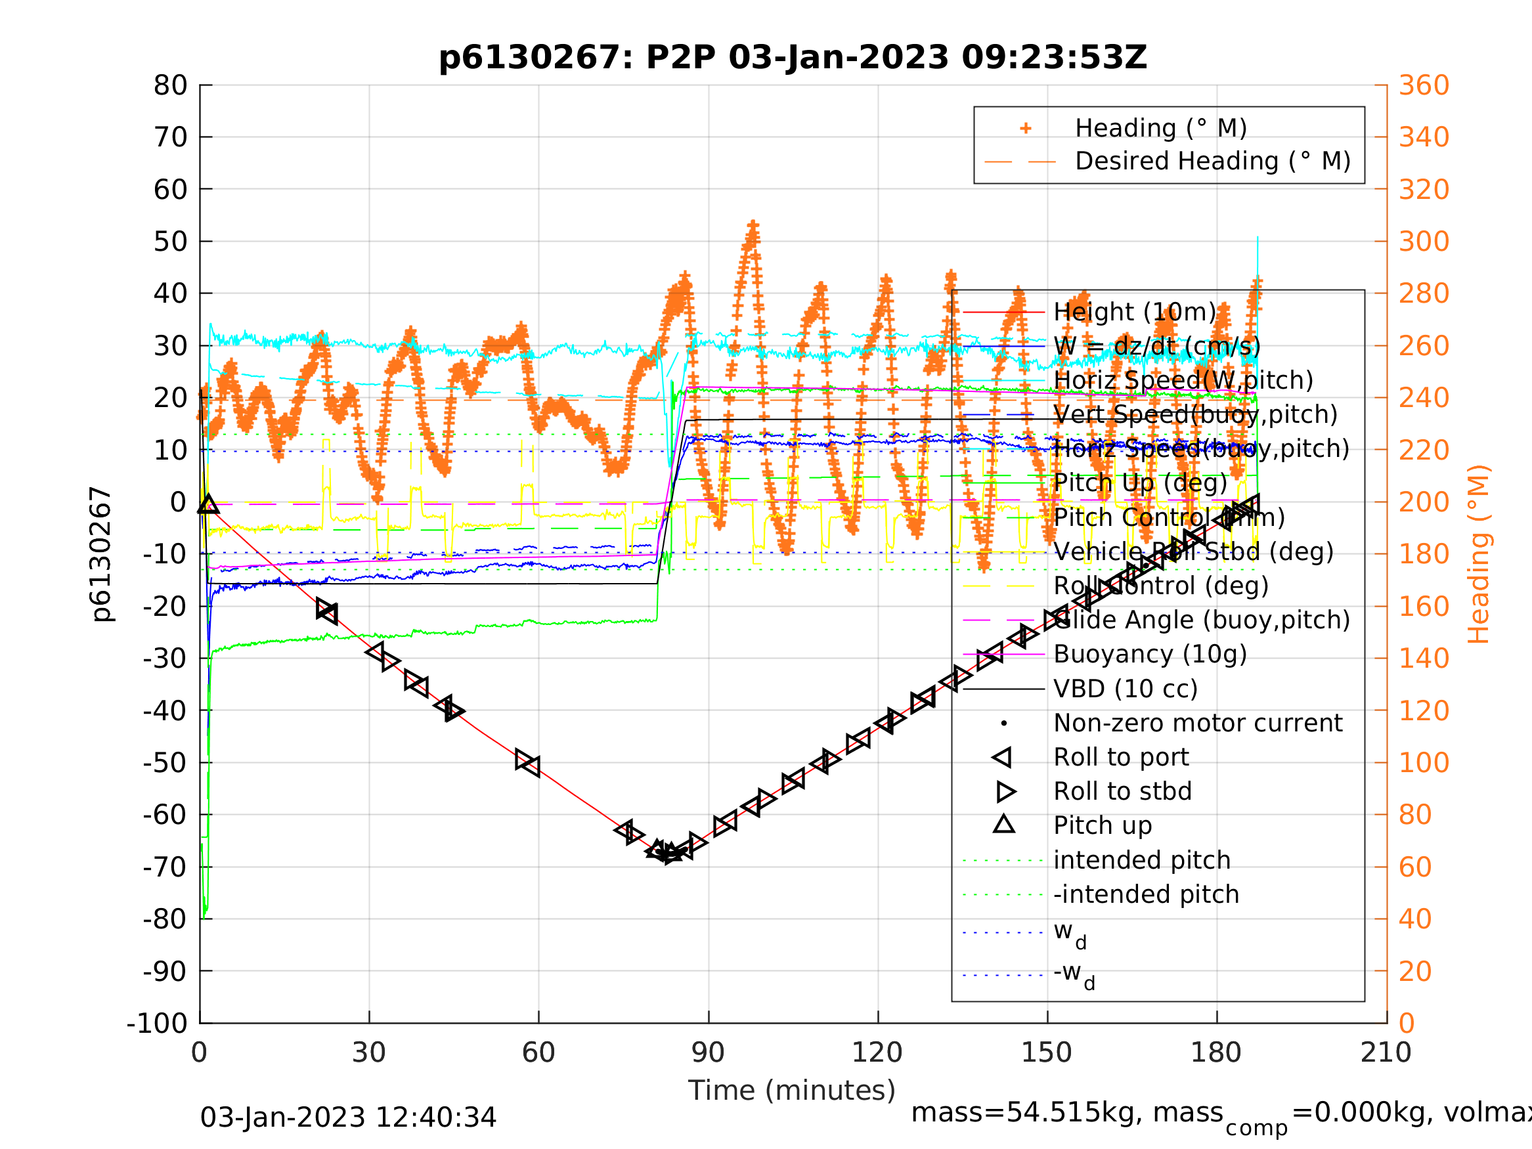Click the right-pointing triangle Roll to stbd legend icon
This screenshot has width=1532, height=1149.
click(x=1005, y=791)
